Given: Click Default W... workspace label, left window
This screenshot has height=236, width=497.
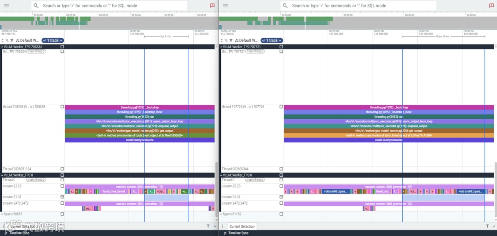Looking at the screenshot, I should click(x=29, y=40).
